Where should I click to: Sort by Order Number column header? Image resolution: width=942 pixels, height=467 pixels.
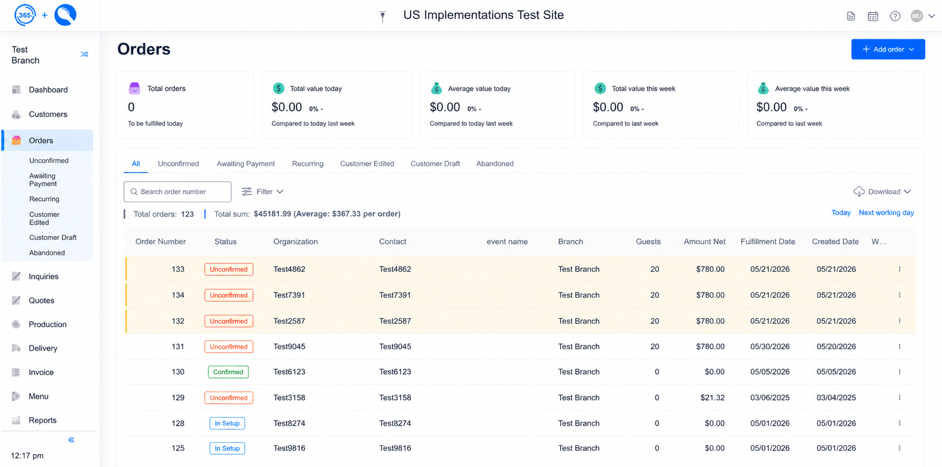[x=160, y=242]
